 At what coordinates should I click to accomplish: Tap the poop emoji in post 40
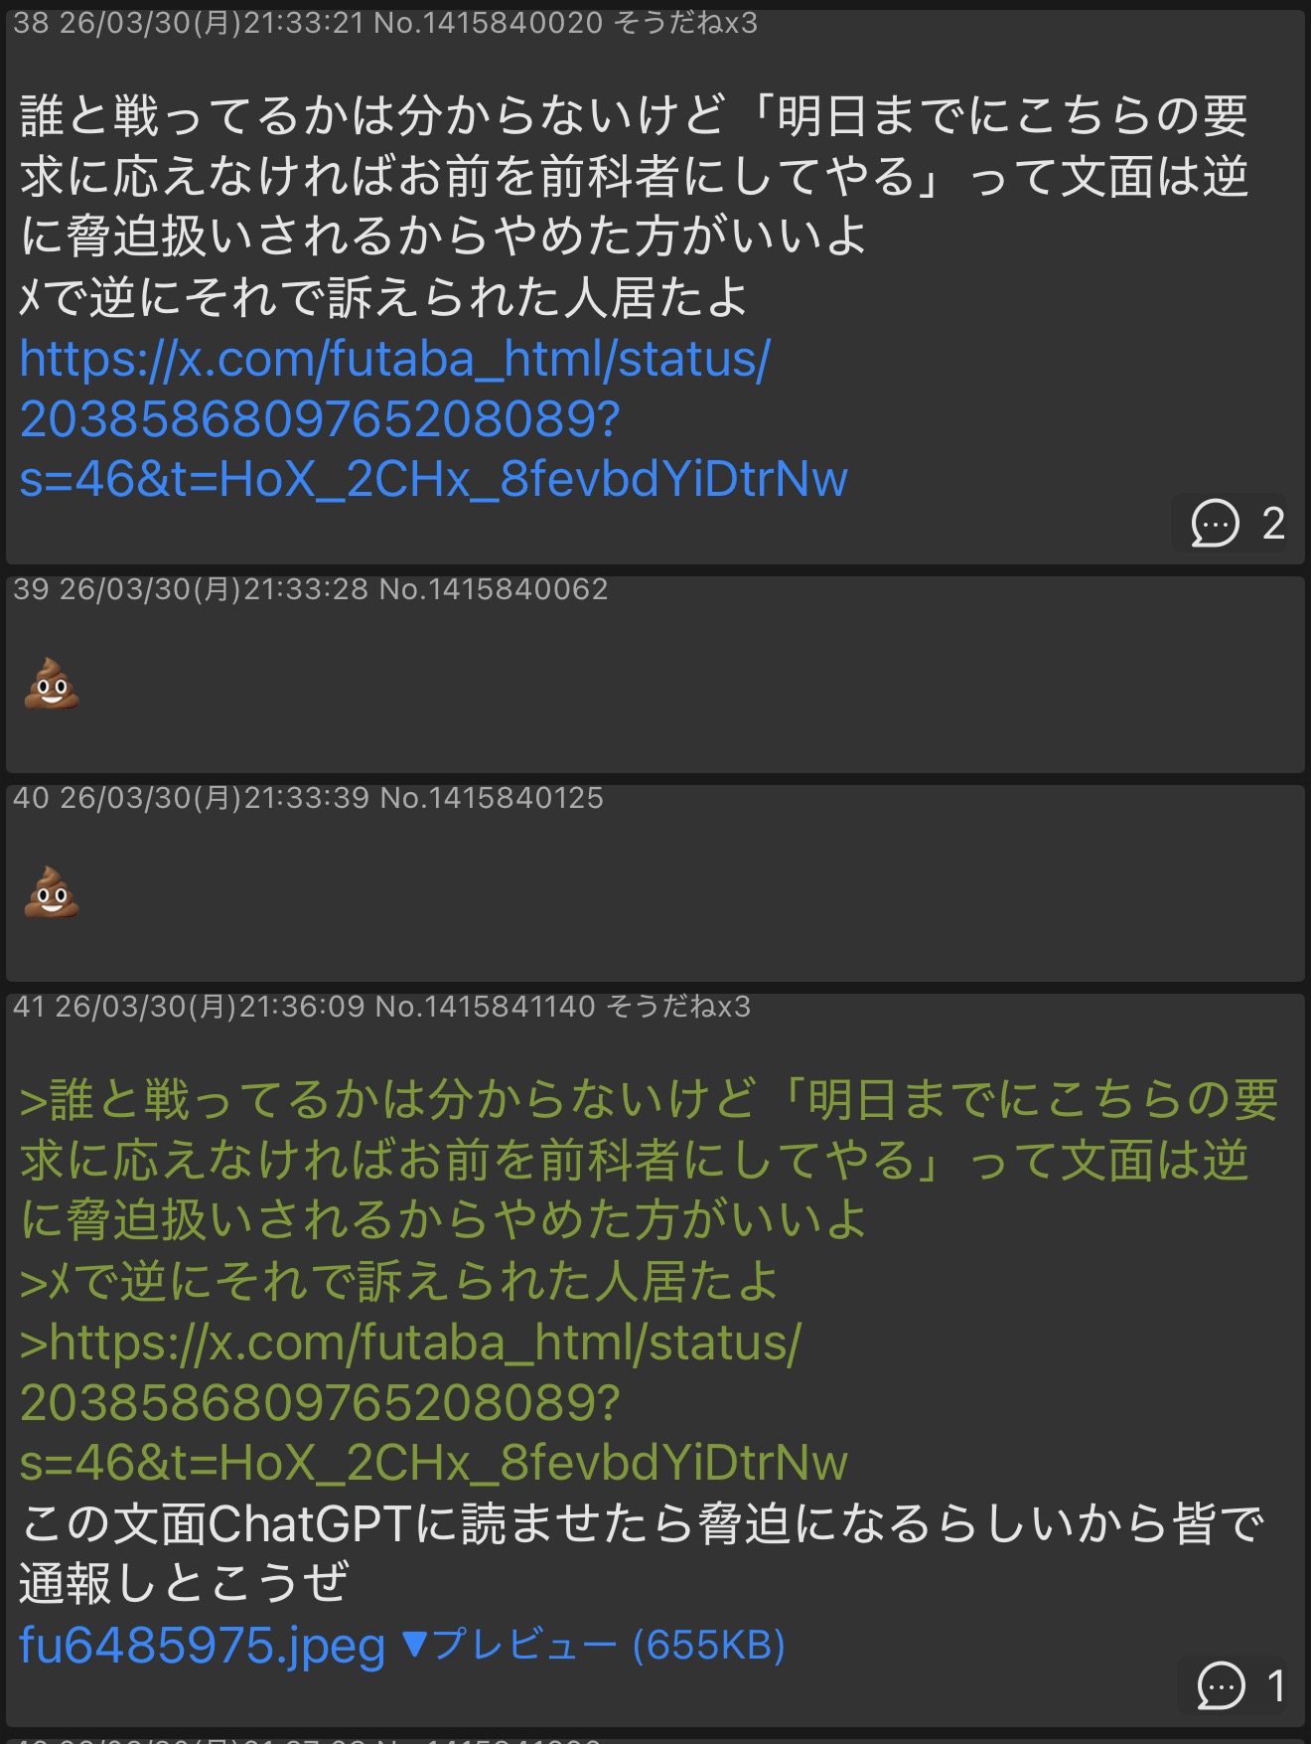click(x=52, y=893)
